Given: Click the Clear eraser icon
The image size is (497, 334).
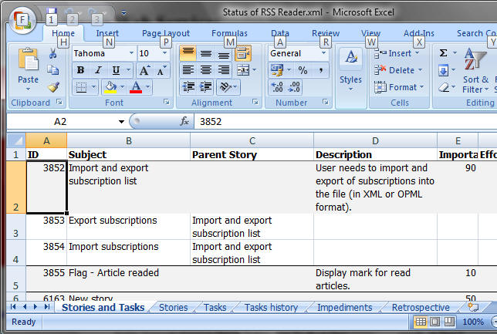Looking at the screenshot, I should tap(444, 87).
